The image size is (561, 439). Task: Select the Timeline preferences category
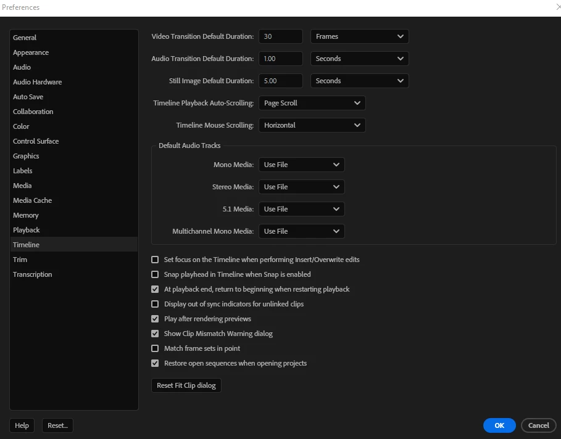click(73, 245)
